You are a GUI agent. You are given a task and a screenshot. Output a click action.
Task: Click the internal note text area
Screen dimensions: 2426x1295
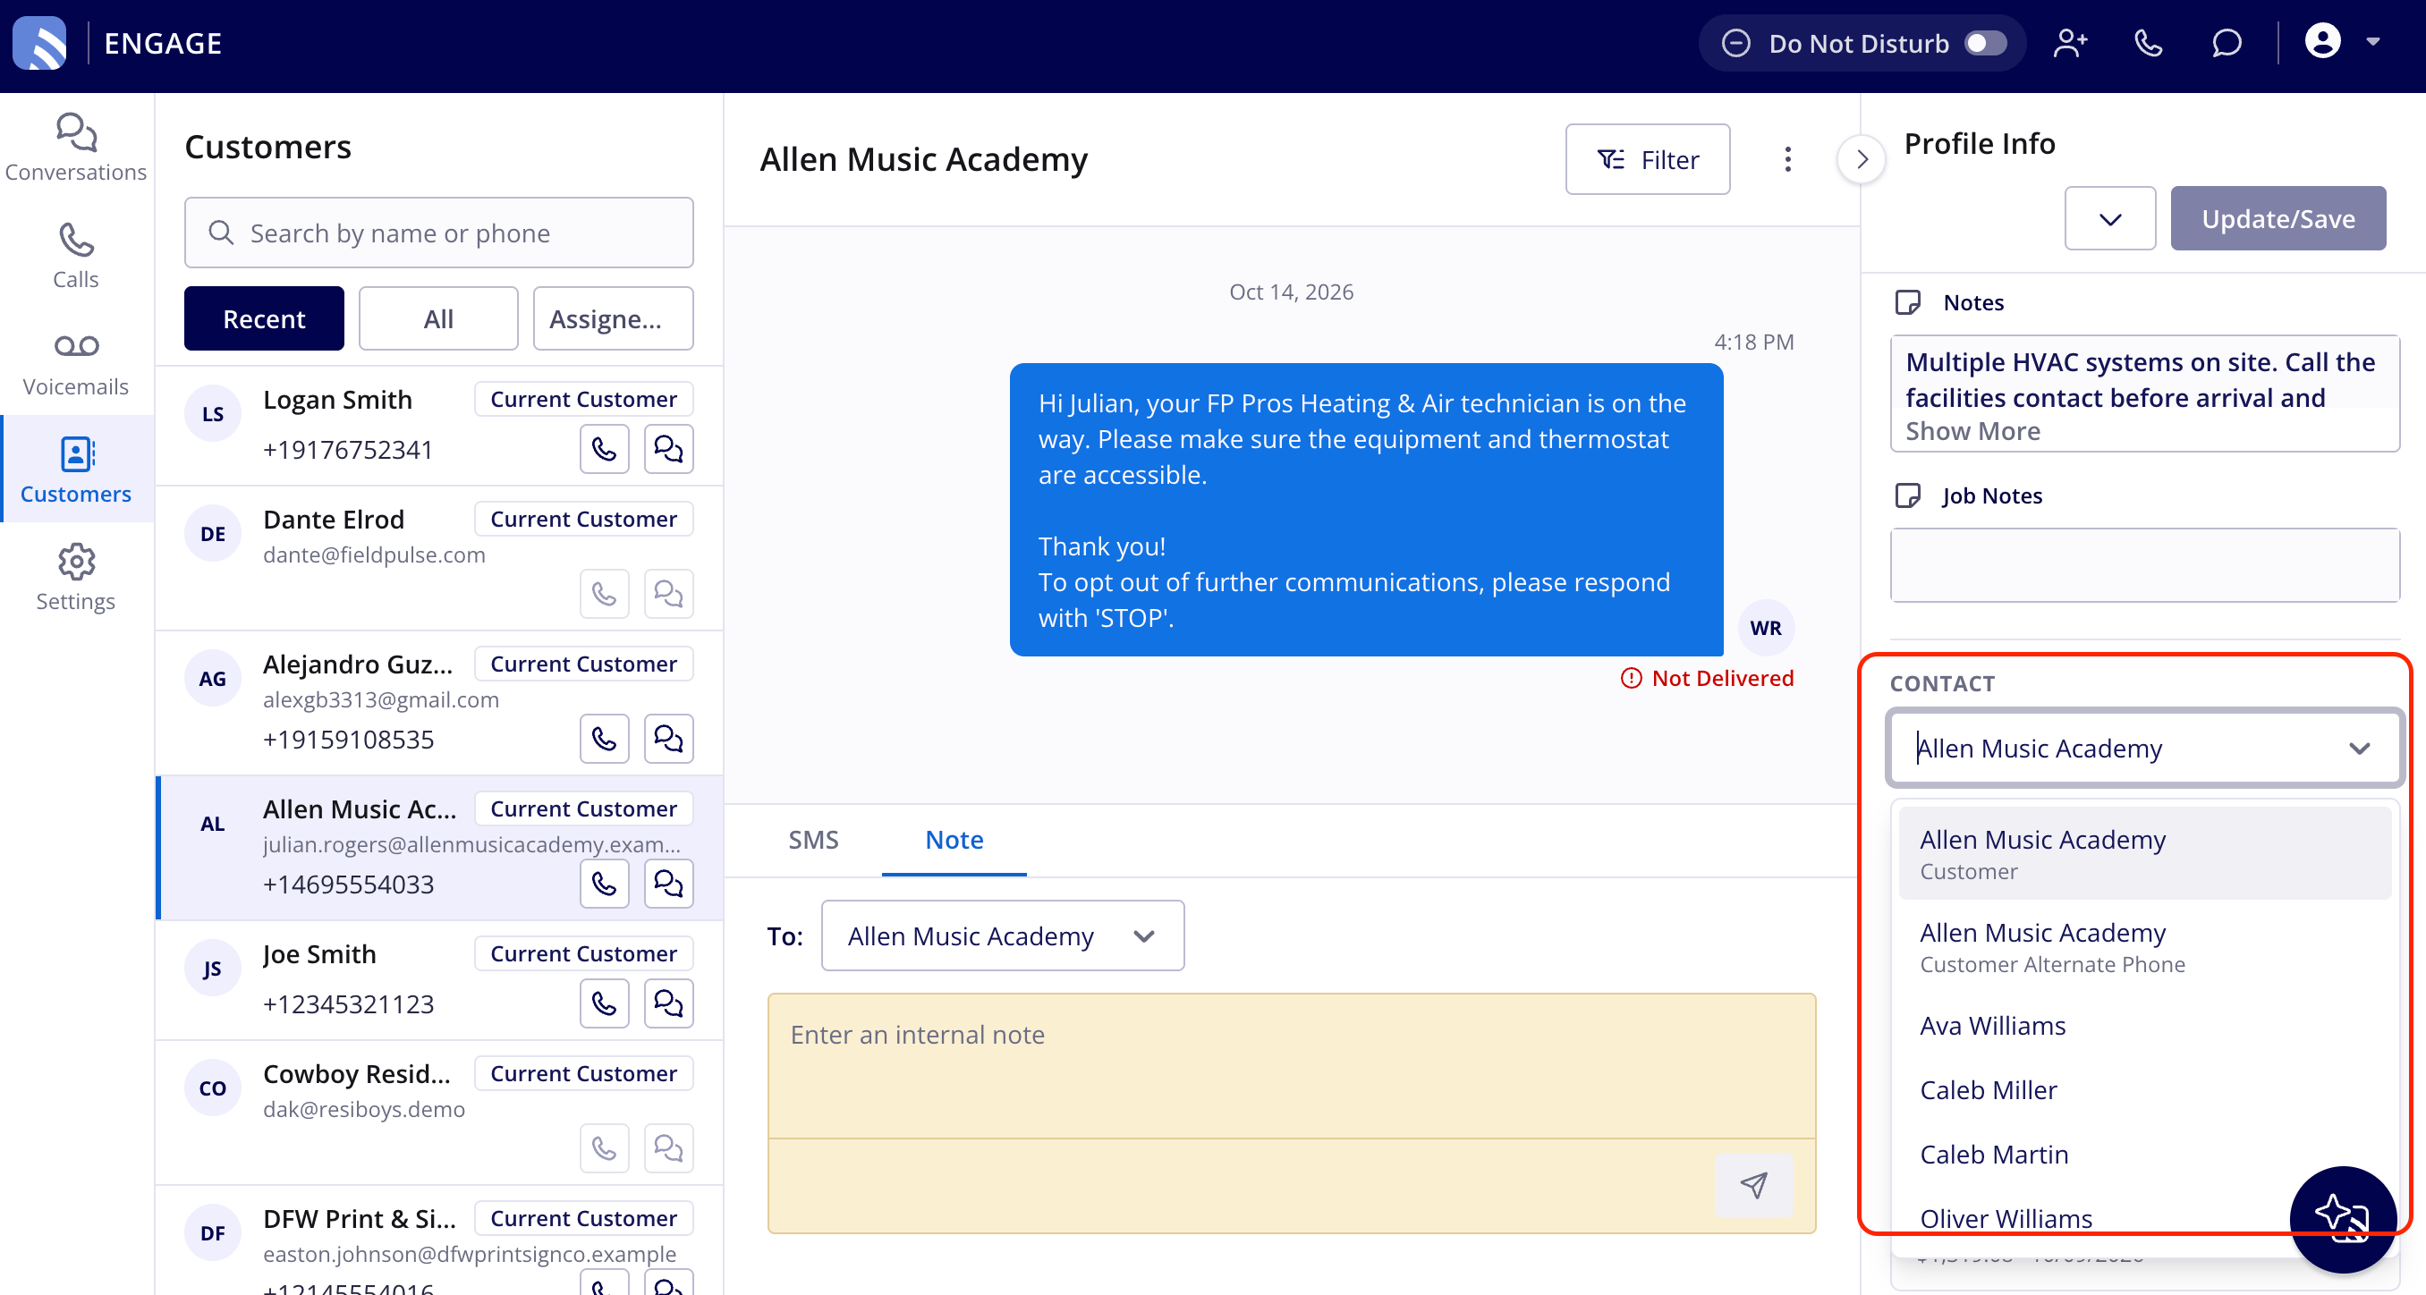[1291, 1064]
